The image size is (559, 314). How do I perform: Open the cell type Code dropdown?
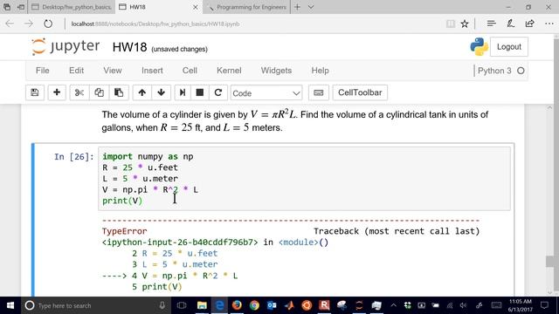tap(266, 93)
